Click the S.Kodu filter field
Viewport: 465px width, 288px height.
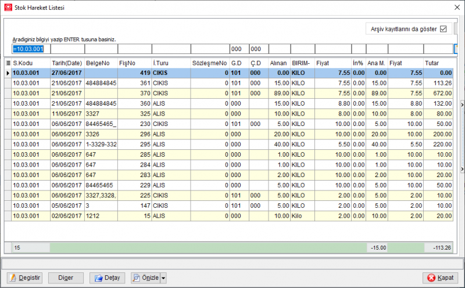[x=31, y=49]
